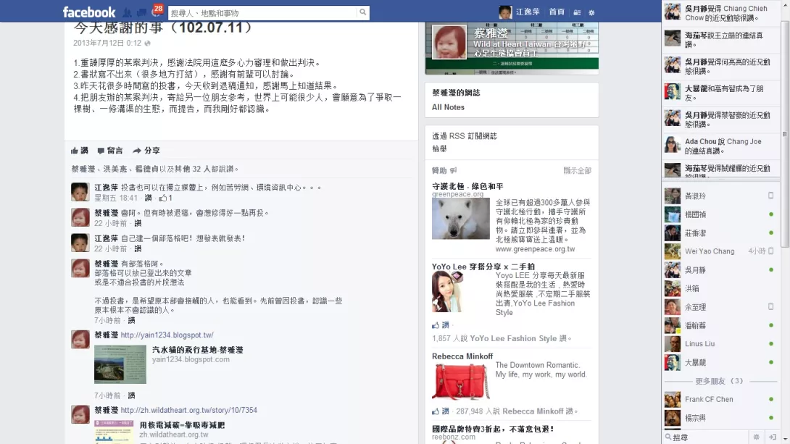
Task: Open the 守護北極 · 綠色和平 ad title
Action: point(467,186)
